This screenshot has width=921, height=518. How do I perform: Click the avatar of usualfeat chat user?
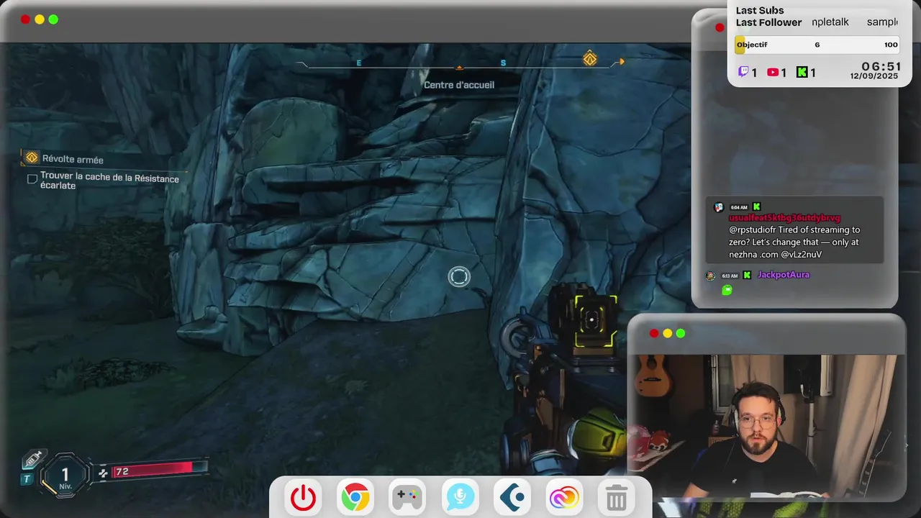point(718,207)
